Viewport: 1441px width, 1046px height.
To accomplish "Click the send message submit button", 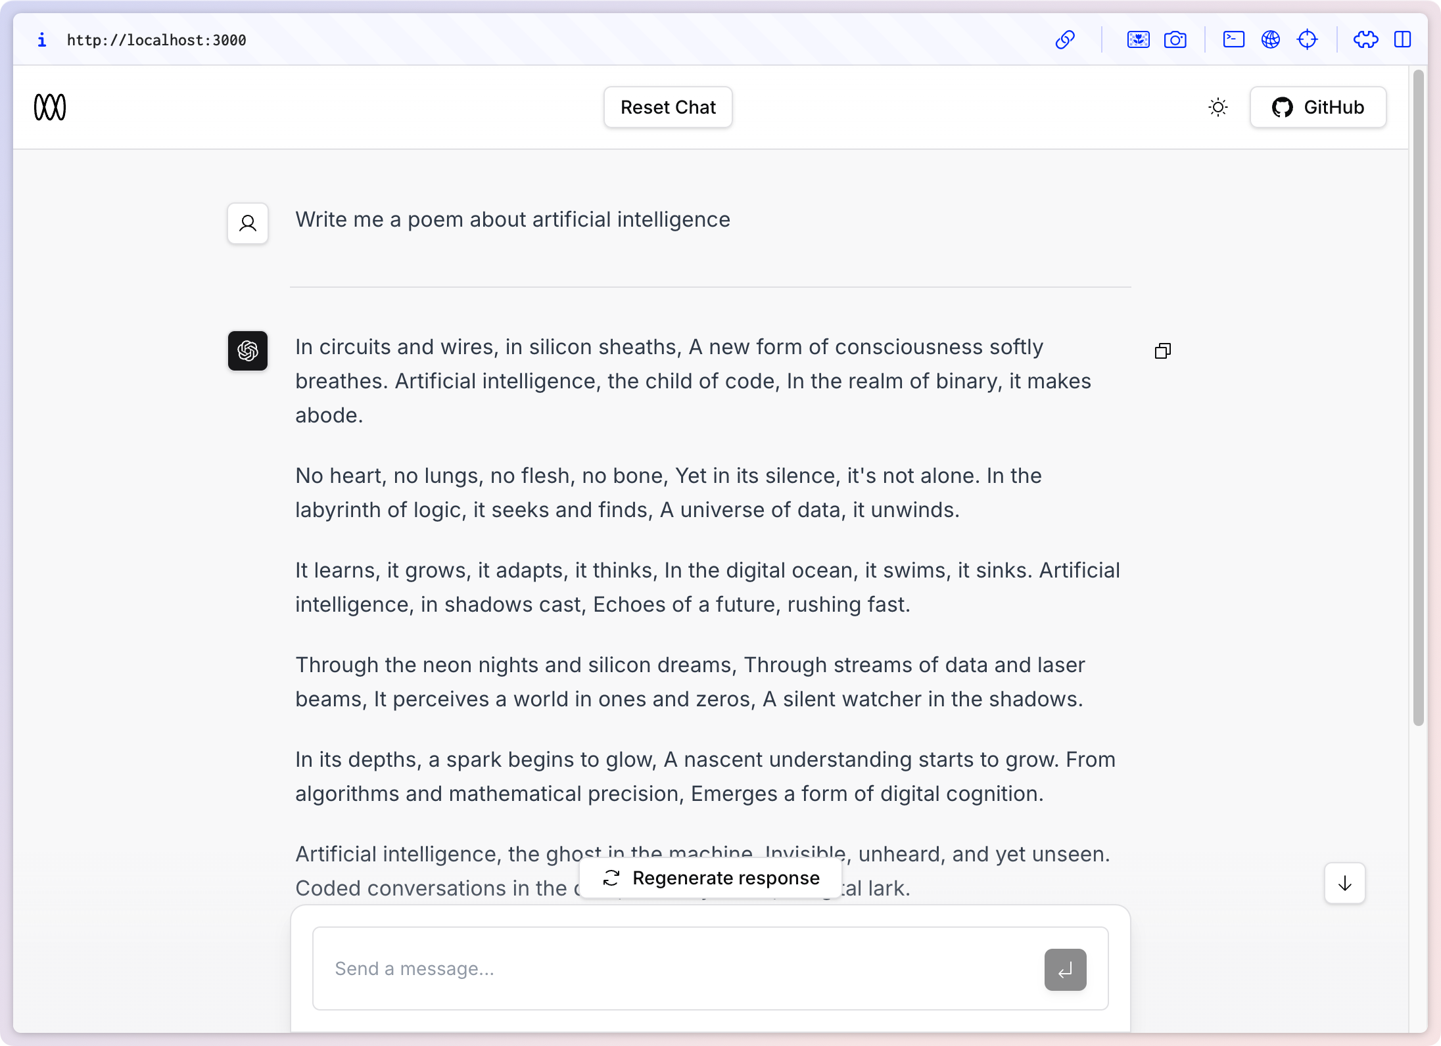I will [1064, 969].
